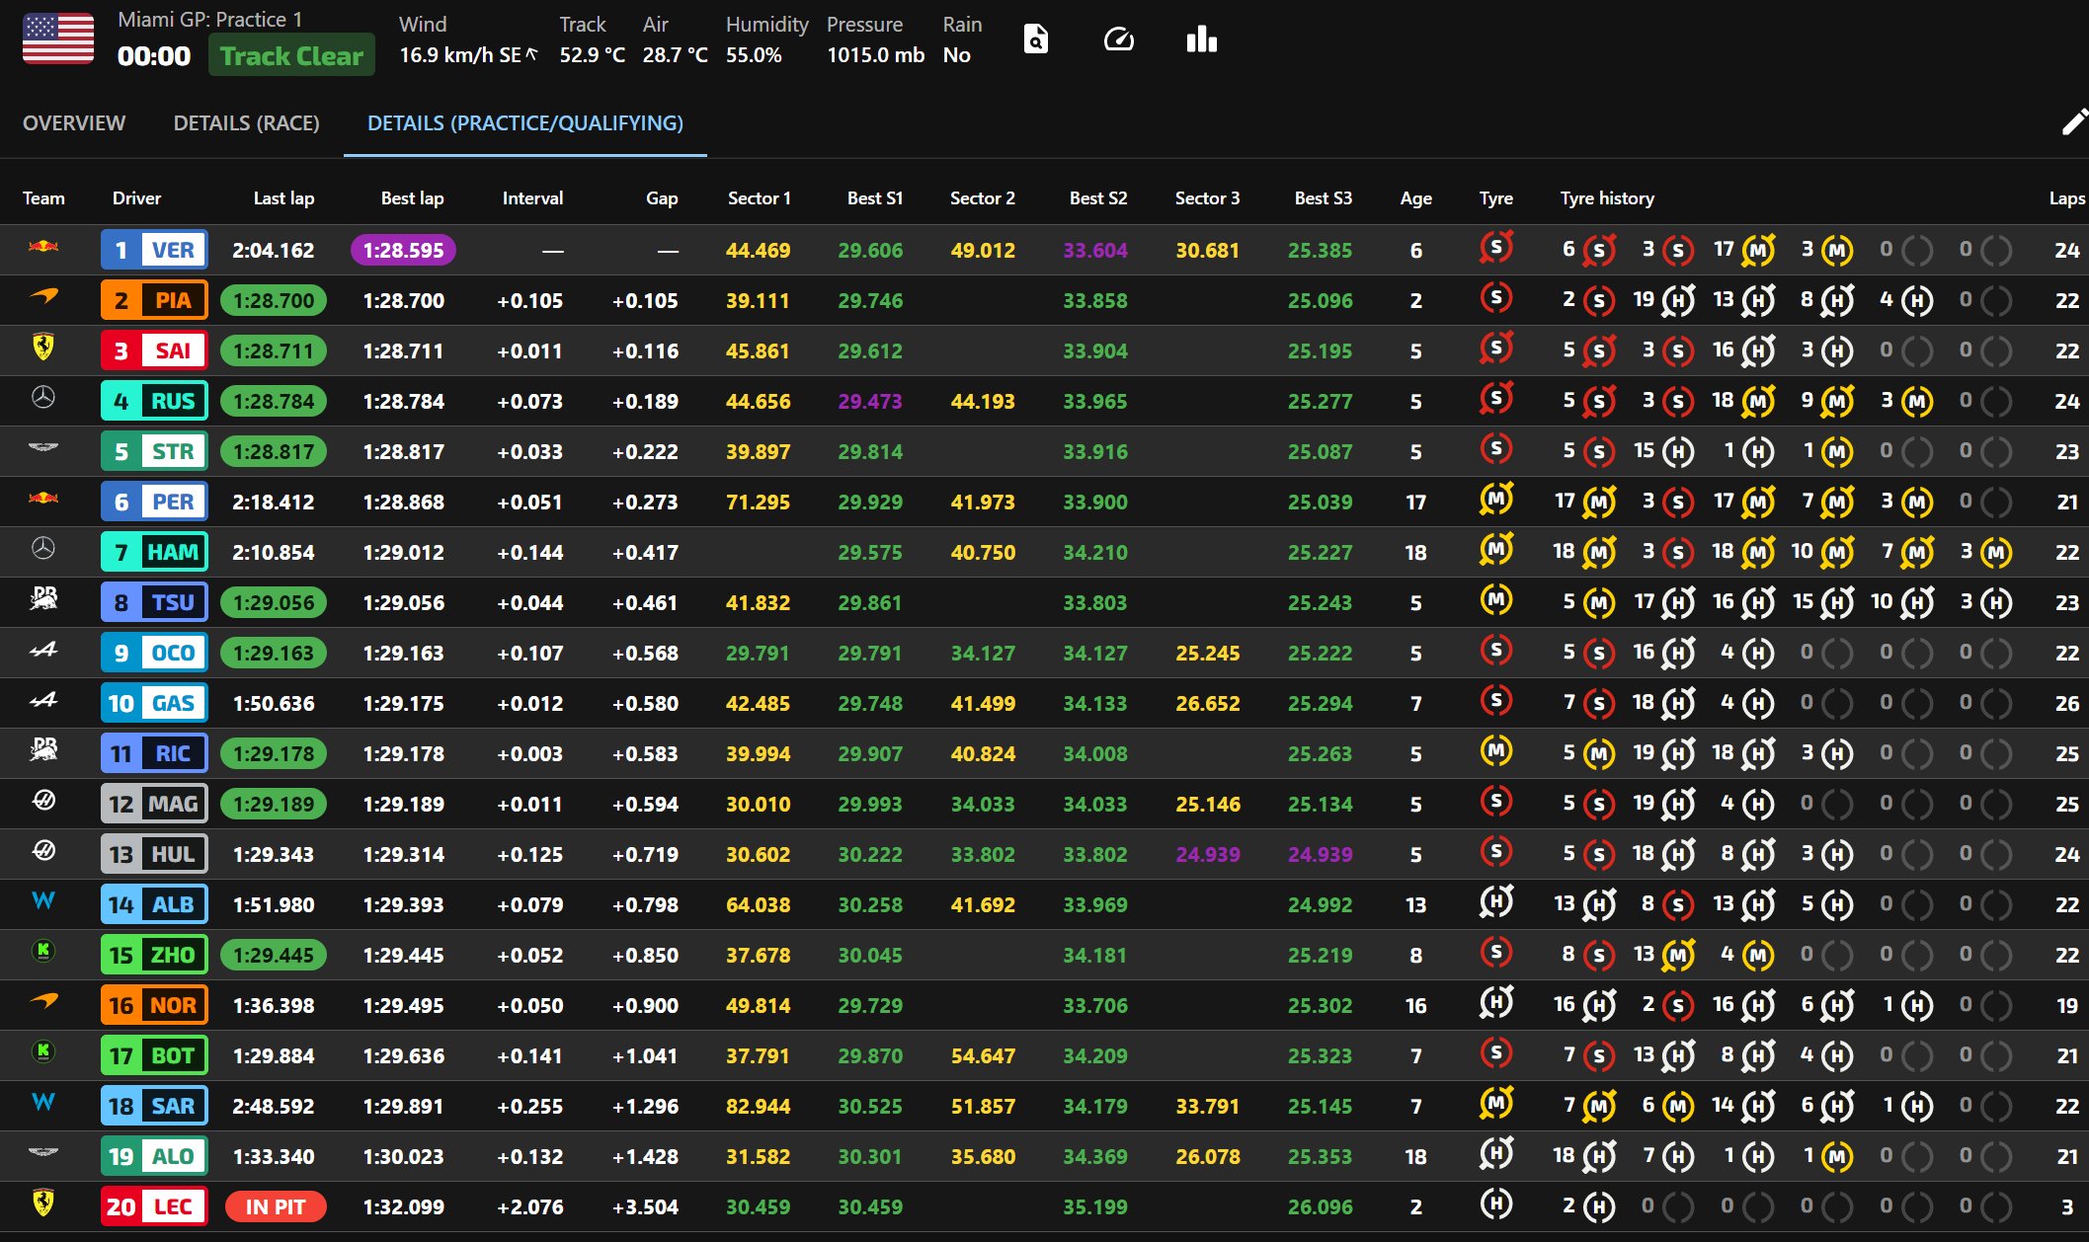Viewport: 2089px width, 1242px height.
Task: Click the speedometer gauge icon
Action: click(x=1118, y=39)
